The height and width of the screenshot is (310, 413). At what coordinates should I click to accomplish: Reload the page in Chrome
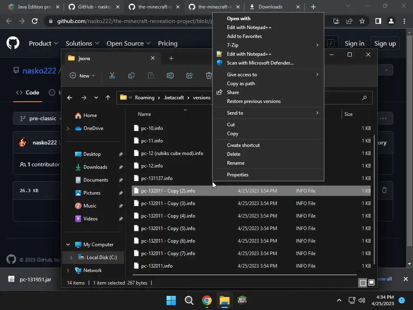(x=35, y=21)
